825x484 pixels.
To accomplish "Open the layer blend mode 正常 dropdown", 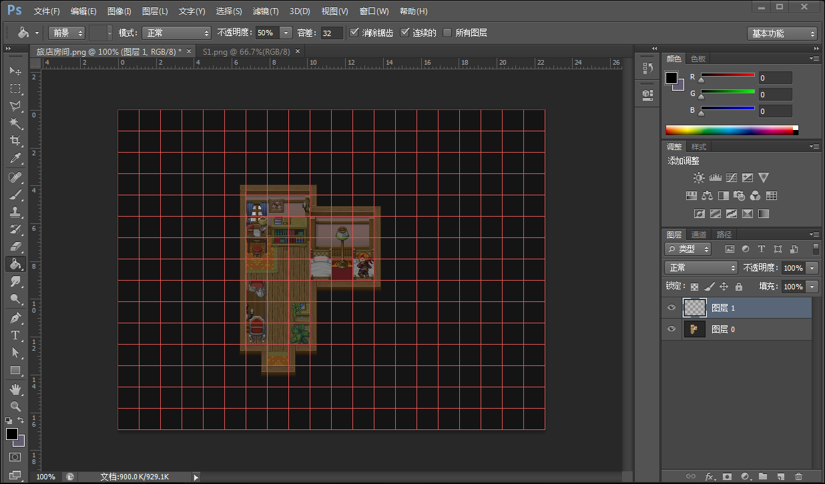I will (x=701, y=267).
